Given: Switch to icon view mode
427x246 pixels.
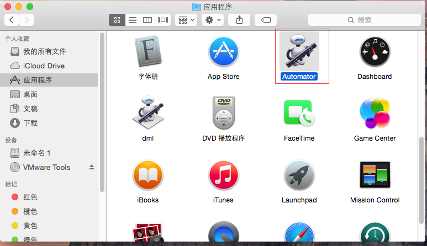Looking at the screenshot, I should (x=117, y=20).
